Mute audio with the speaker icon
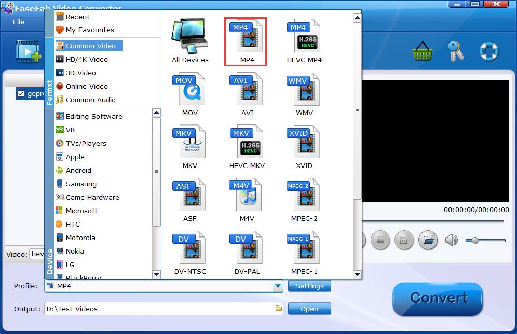Screen dimensions: 517x334 (x=452, y=240)
